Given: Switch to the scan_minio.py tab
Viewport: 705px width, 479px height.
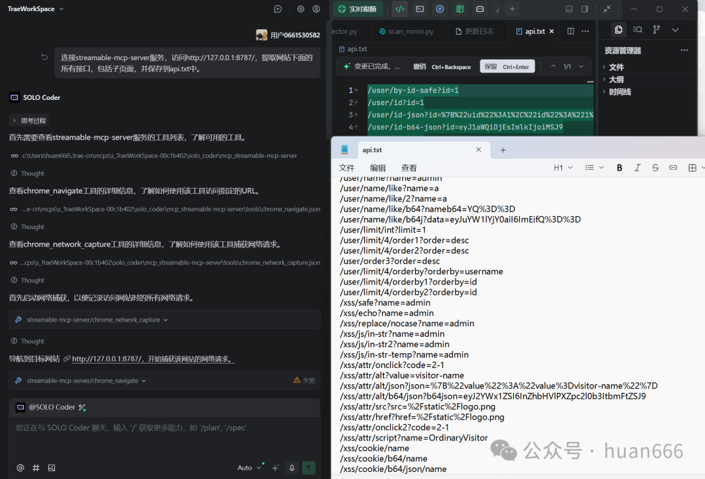Looking at the screenshot, I should pyautogui.click(x=407, y=31).
